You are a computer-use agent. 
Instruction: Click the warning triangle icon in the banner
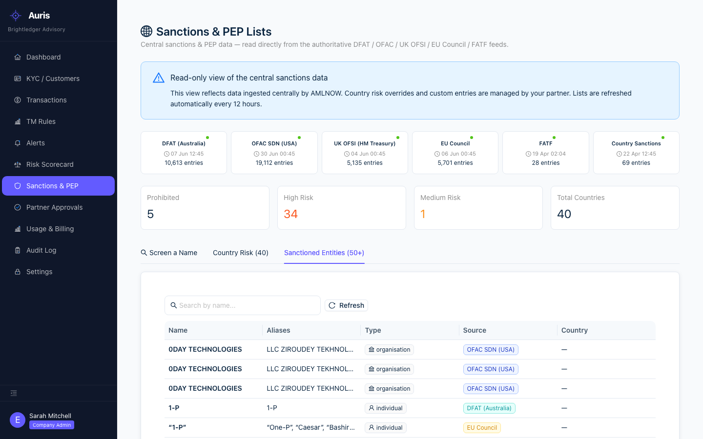click(159, 78)
